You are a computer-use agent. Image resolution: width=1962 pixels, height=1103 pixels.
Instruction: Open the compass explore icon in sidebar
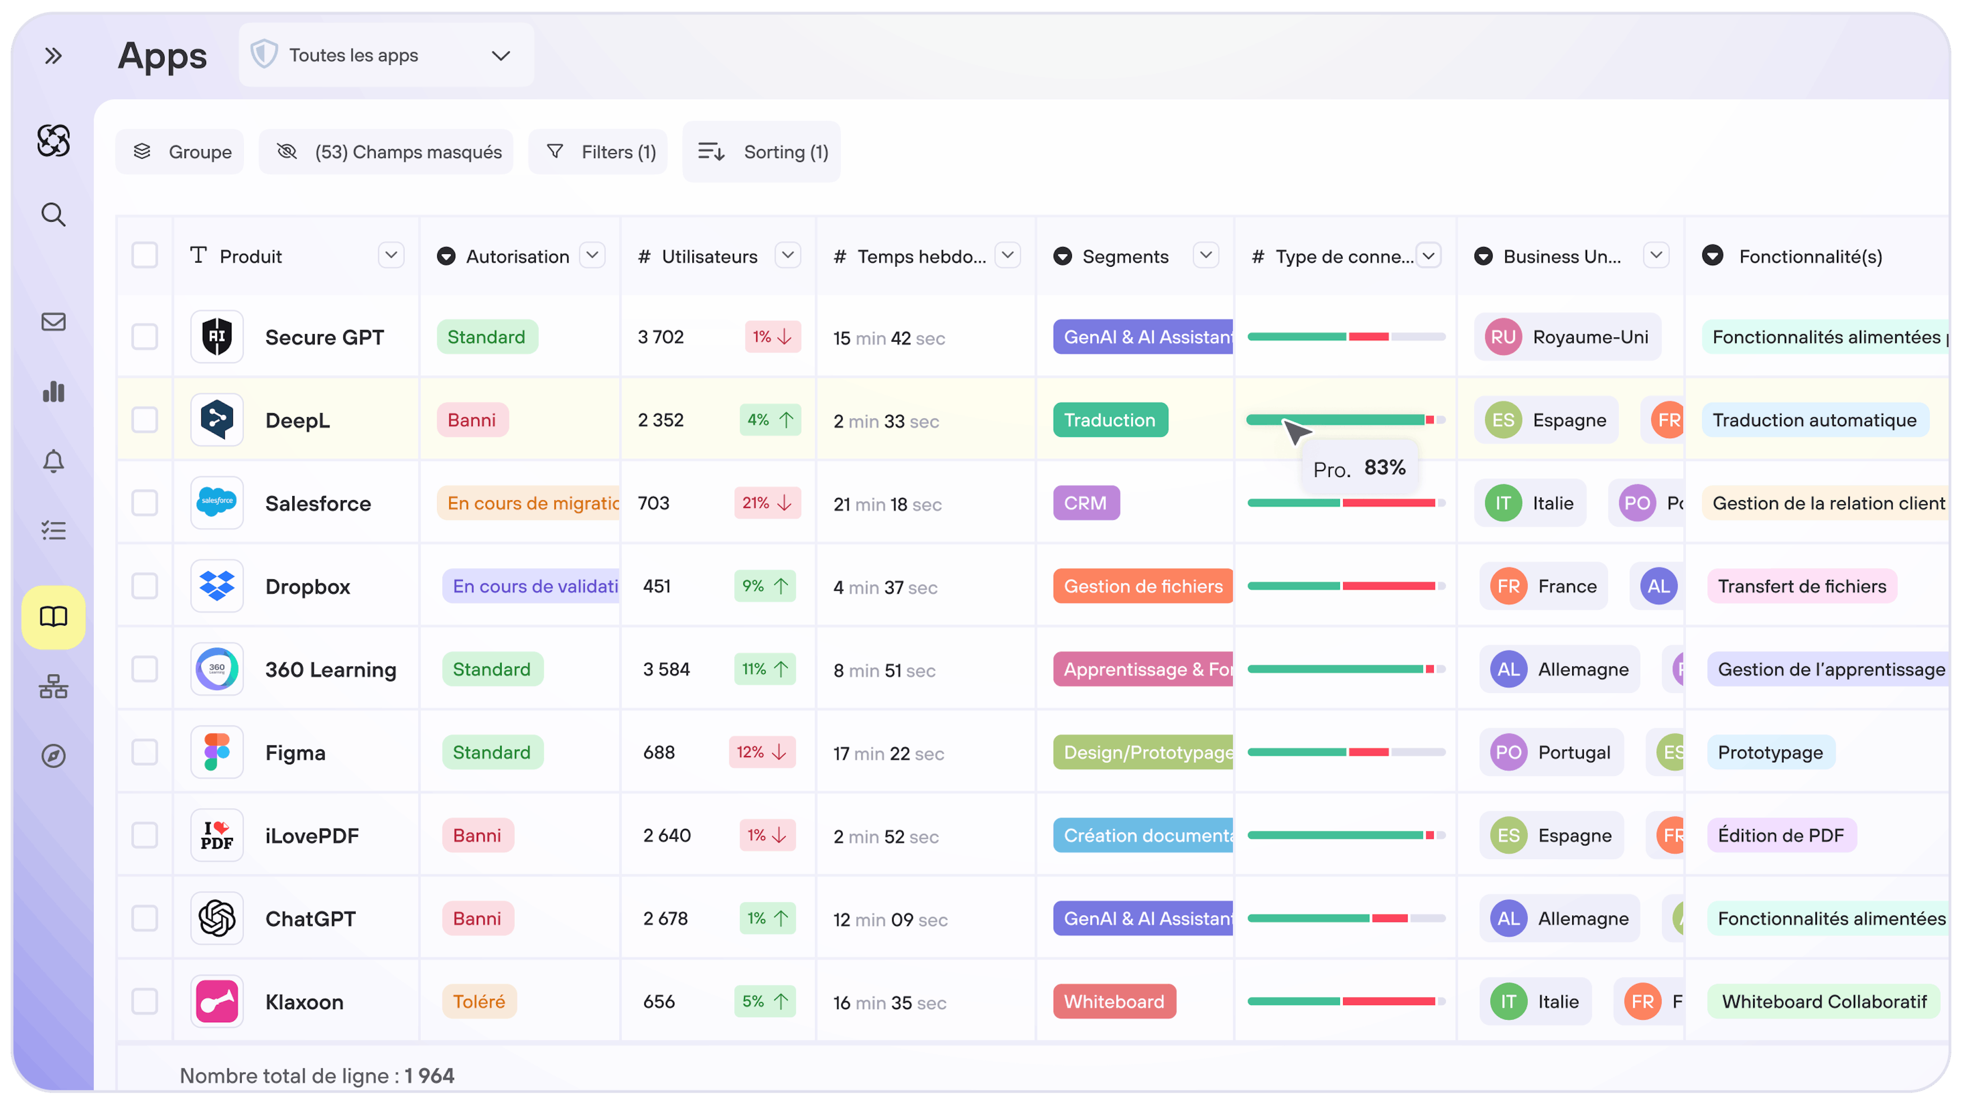click(x=53, y=756)
